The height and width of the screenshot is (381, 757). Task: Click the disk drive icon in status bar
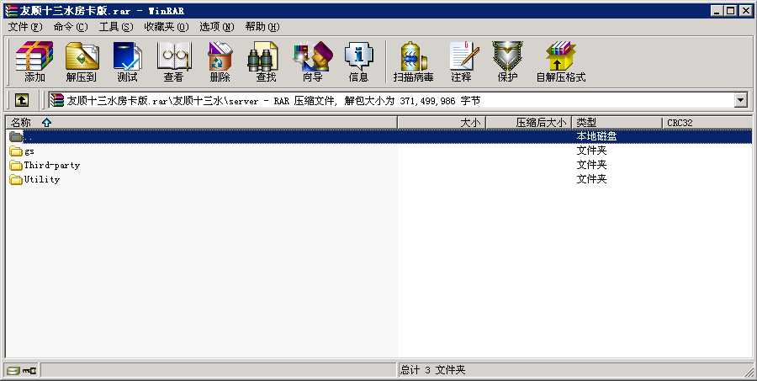tap(13, 370)
